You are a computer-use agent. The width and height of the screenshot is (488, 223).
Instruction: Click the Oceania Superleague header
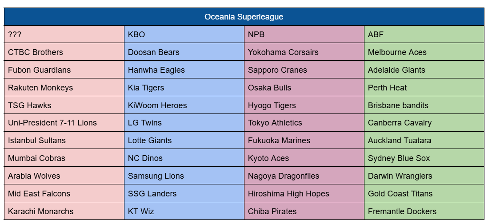[244, 17]
